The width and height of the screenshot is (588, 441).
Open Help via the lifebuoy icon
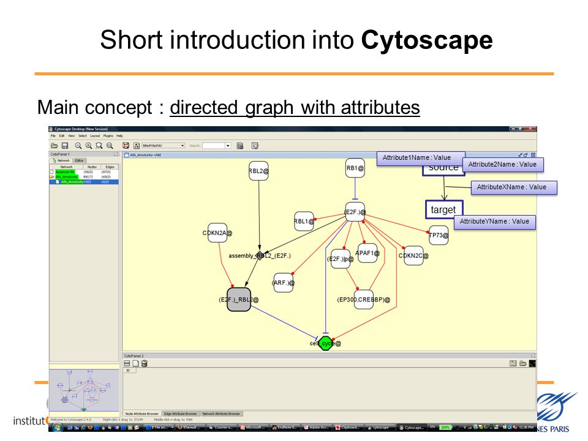(126, 146)
